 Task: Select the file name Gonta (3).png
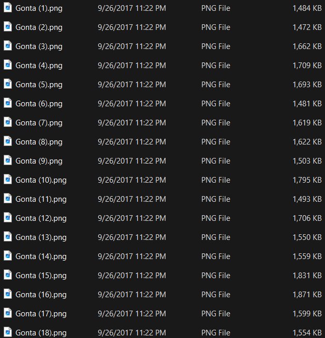[39, 46]
